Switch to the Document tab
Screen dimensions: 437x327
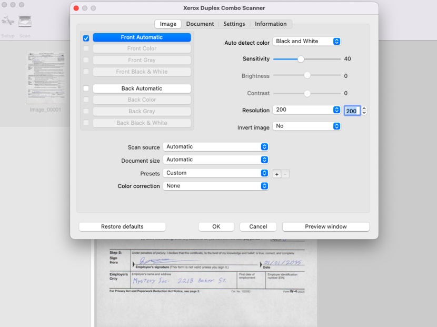[200, 24]
